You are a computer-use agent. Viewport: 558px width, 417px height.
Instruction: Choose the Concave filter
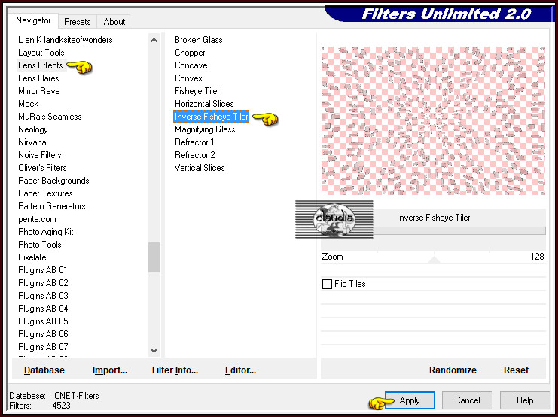coord(191,65)
